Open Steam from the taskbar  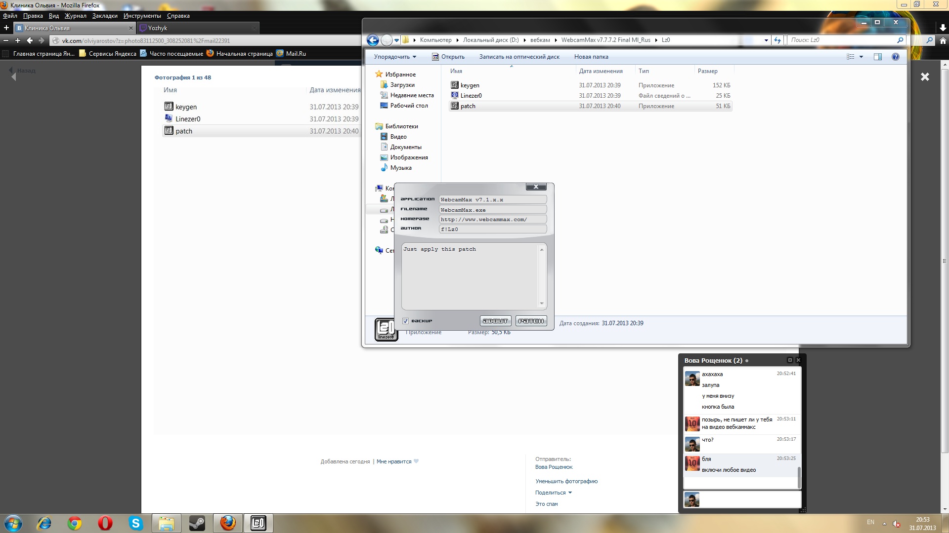click(197, 523)
